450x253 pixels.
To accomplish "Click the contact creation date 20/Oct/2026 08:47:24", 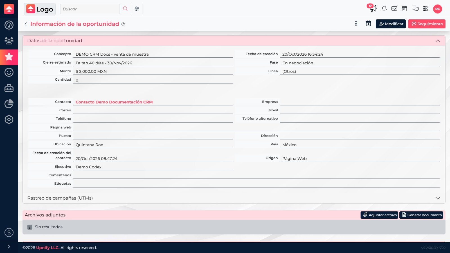I will coord(96,159).
